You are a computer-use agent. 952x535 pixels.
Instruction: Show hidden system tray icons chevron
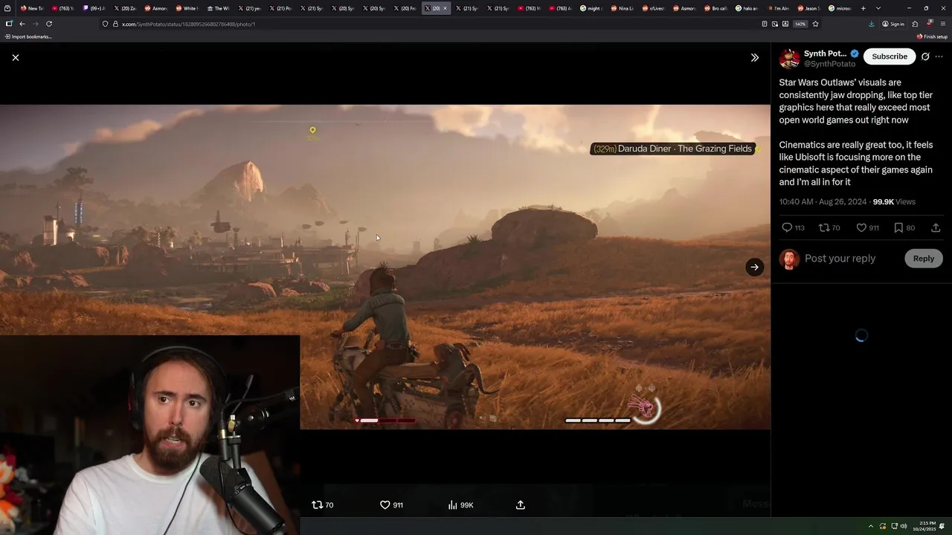click(871, 526)
